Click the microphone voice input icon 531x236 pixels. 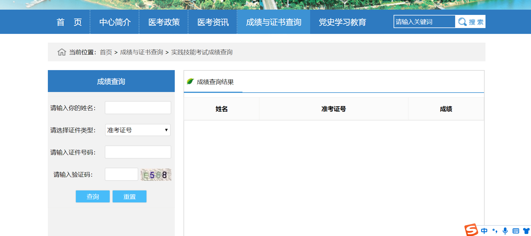(505, 231)
